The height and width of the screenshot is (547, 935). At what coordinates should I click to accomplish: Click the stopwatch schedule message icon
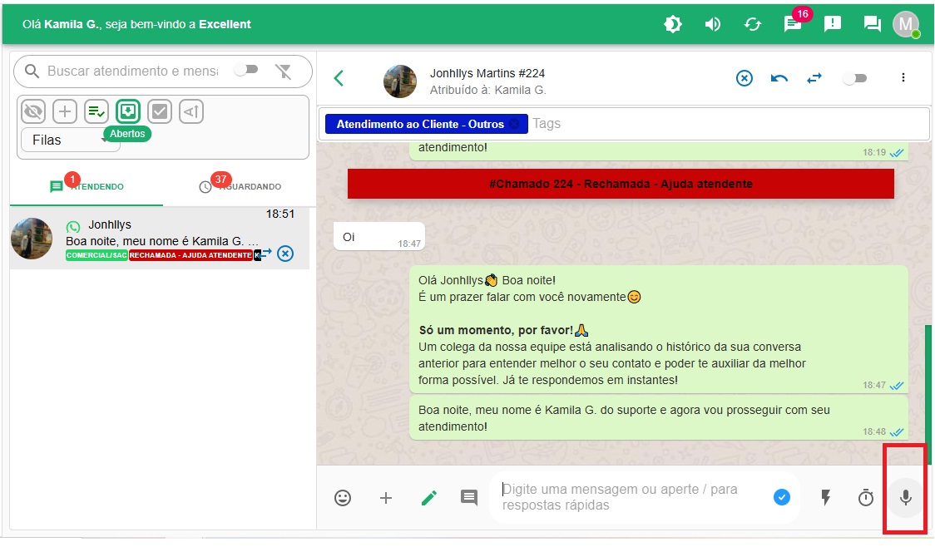pos(866,497)
